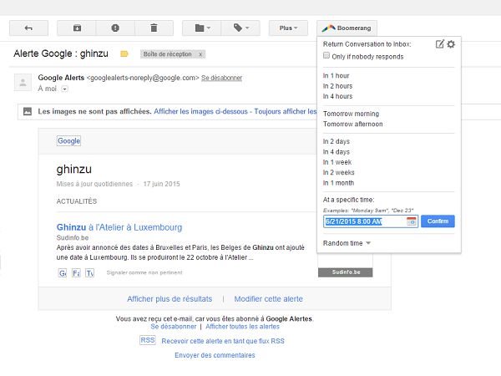Click the image placeholder icon in the notice bar

28,112
